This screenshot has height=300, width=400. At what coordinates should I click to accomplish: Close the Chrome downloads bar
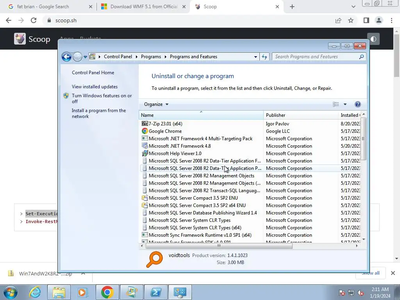393,273
